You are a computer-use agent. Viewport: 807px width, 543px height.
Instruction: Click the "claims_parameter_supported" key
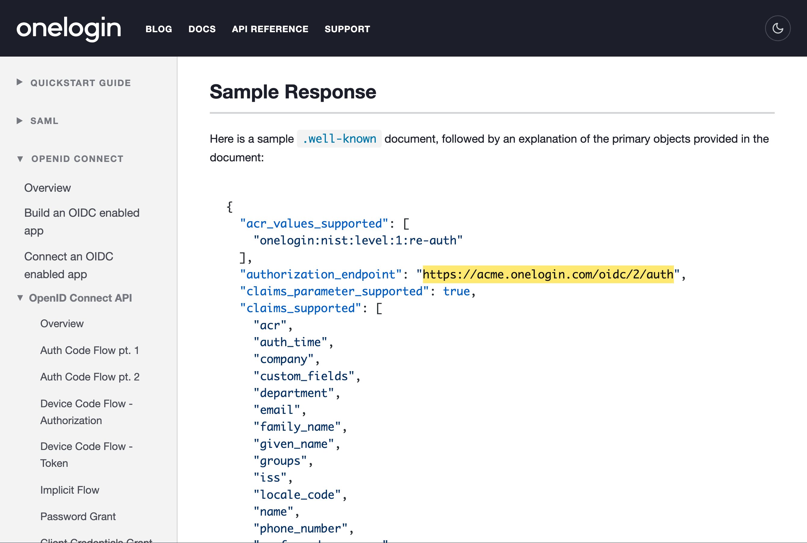334,291
